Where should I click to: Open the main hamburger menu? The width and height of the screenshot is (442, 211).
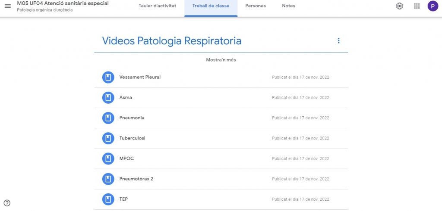coord(7,6)
